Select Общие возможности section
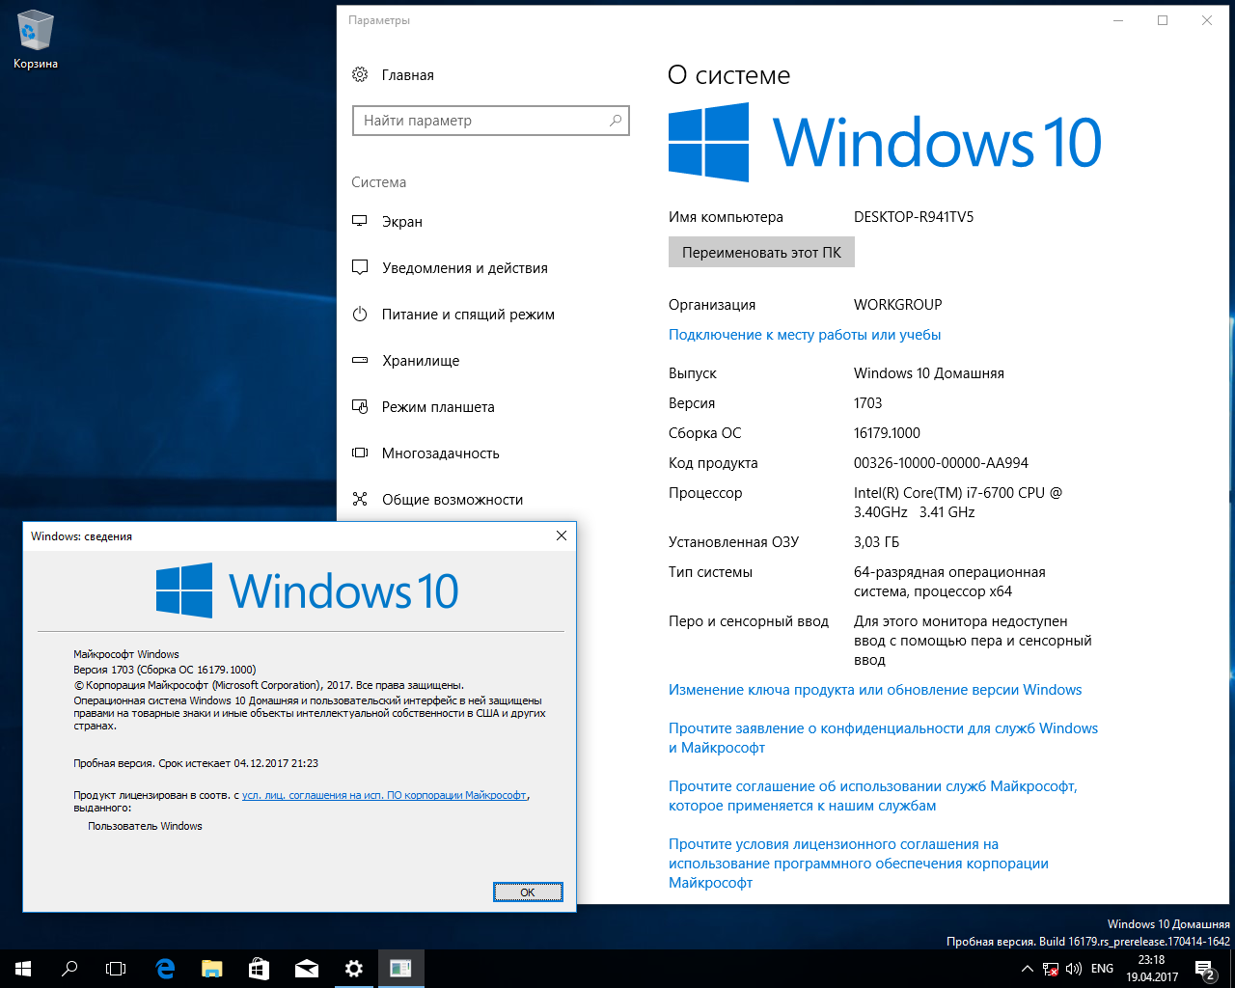 [x=453, y=500]
